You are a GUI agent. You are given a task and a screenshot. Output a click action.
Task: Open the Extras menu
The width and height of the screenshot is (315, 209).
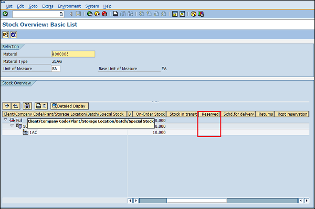point(48,6)
